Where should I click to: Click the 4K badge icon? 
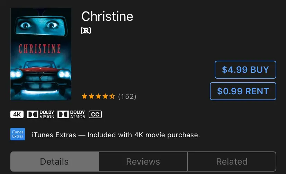pos(17,114)
